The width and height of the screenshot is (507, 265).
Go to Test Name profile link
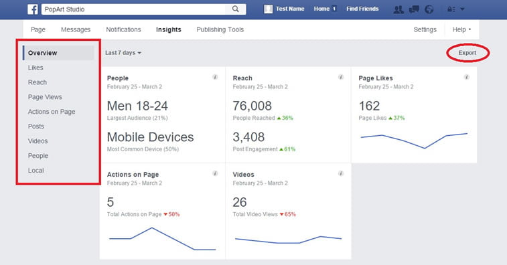click(x=290, y=9)
